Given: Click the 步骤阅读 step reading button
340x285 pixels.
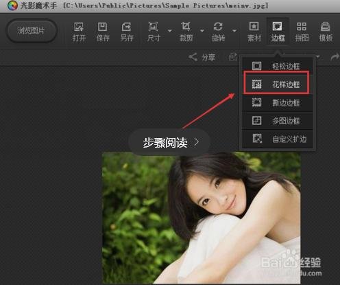Looking at the screenshot, I should (x=169, y=142).
